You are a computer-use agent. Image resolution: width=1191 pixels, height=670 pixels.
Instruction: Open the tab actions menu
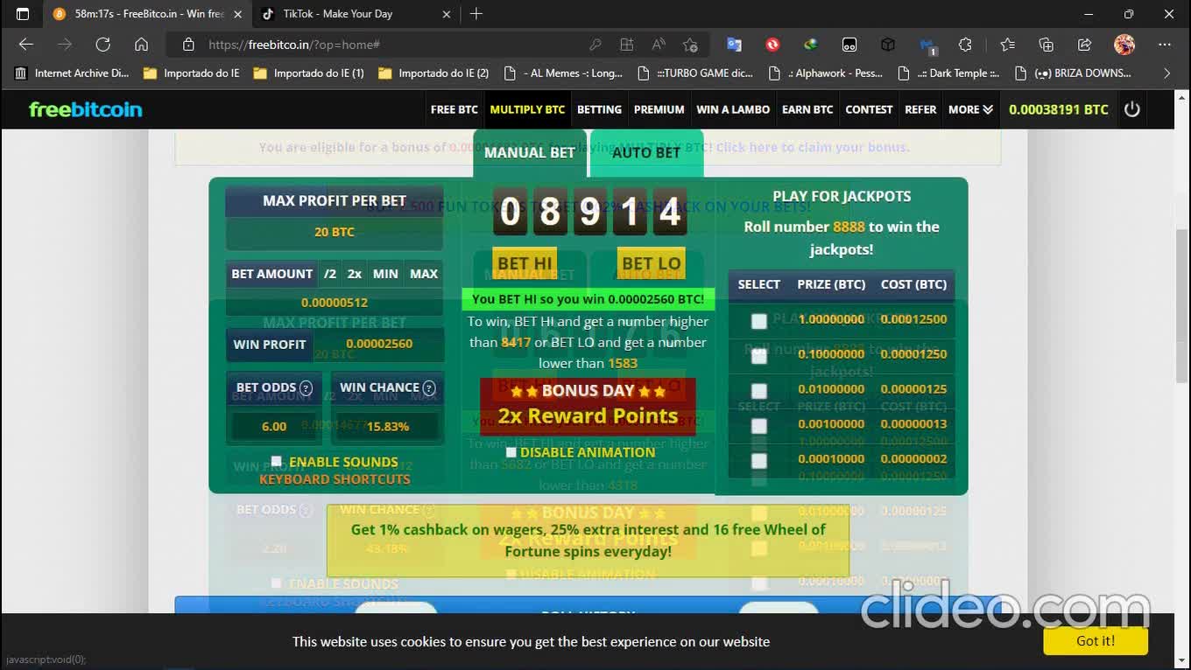click(23, 14)
